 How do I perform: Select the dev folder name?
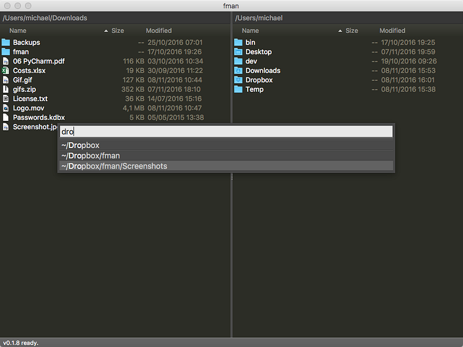click(x=251, y=61)
